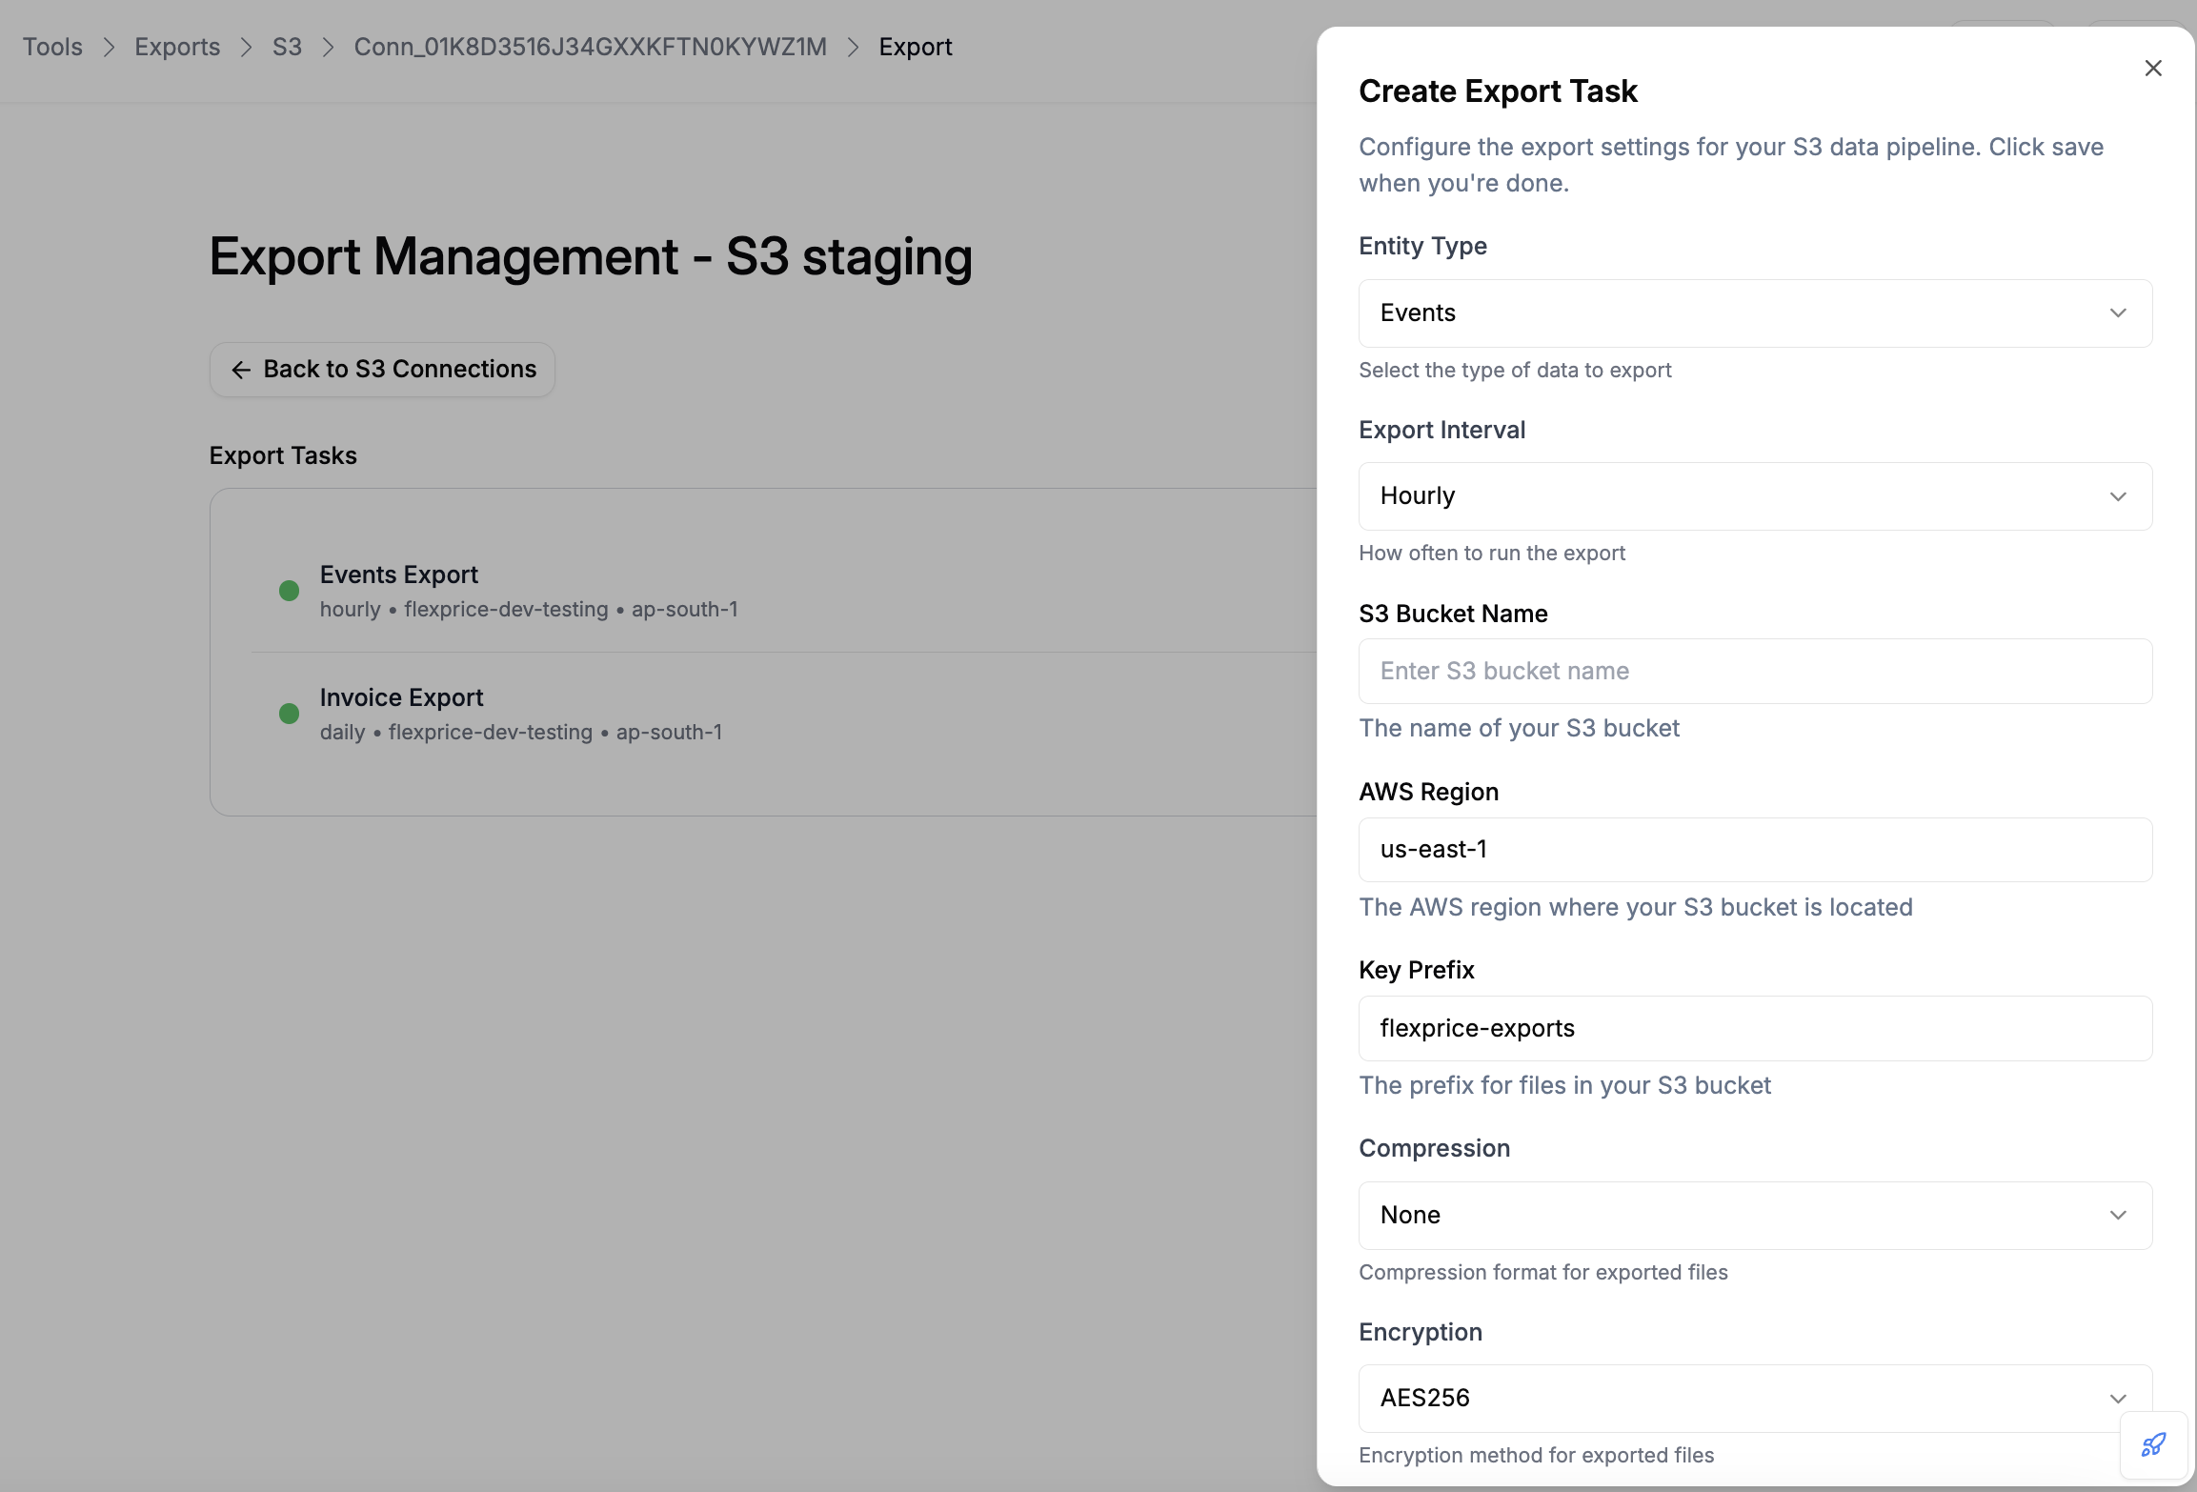Open the Tools breadcrumb link
This screenshot has width=2197, height=1492.
click(x=52, y=46)
